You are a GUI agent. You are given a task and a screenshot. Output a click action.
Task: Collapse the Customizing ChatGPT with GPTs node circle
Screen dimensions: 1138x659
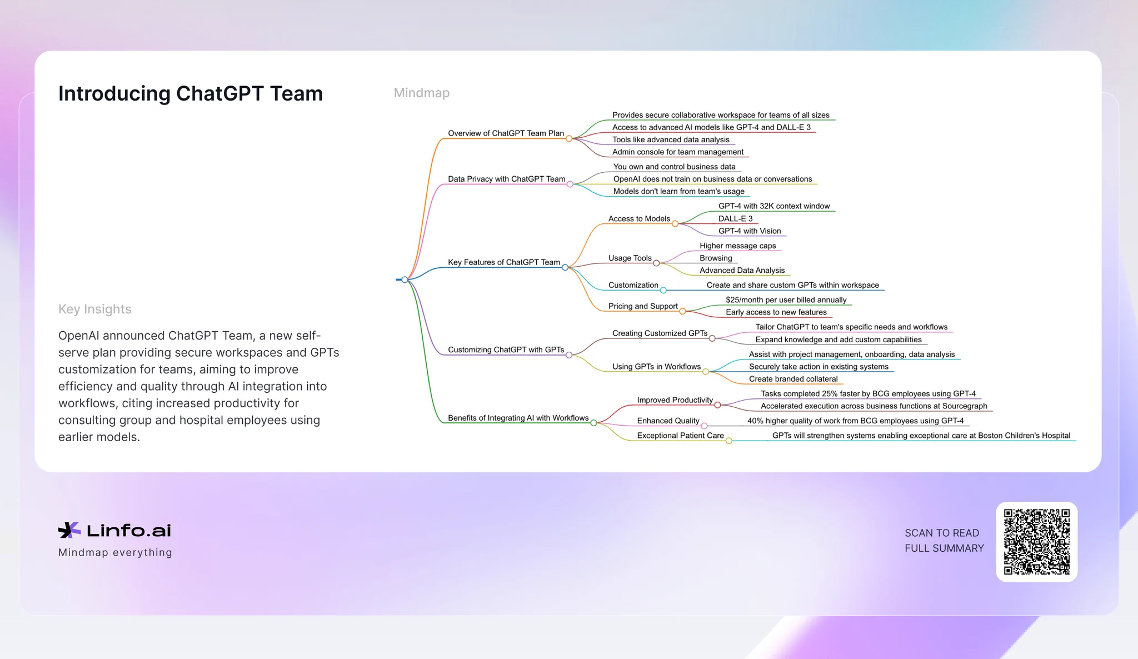[569, 355]
